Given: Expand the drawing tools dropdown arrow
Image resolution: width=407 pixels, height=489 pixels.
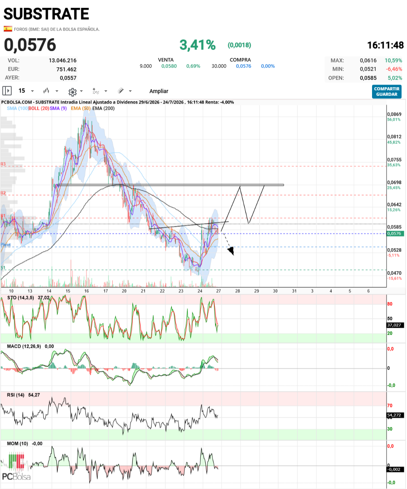Looking at the screenshot, I should (130, 91).
